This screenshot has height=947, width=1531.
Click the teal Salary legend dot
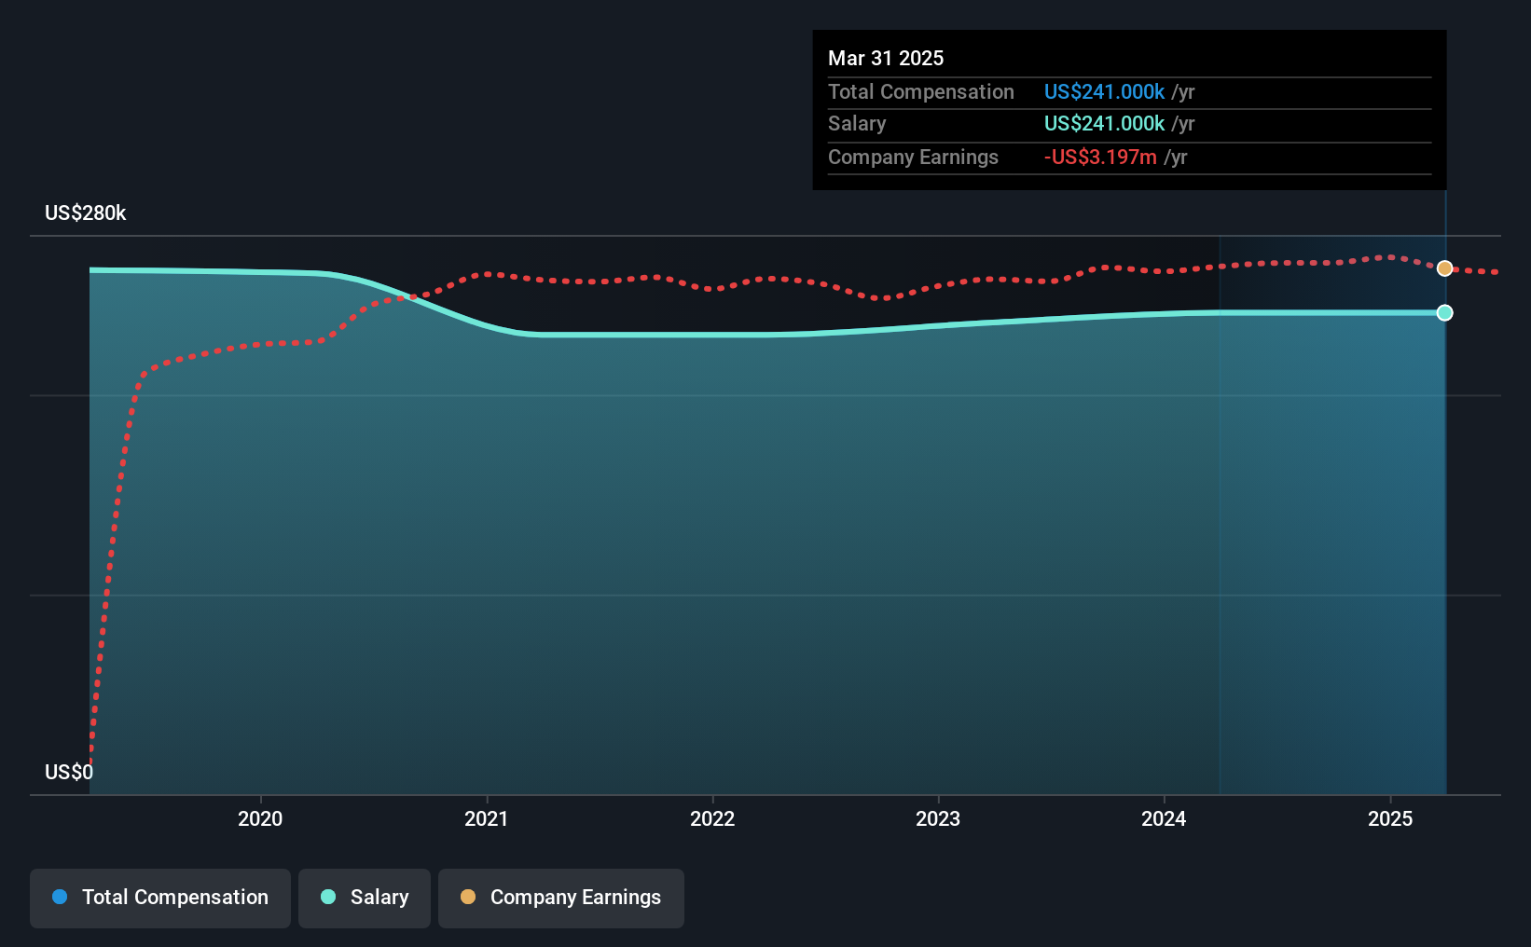pos(328,897)
